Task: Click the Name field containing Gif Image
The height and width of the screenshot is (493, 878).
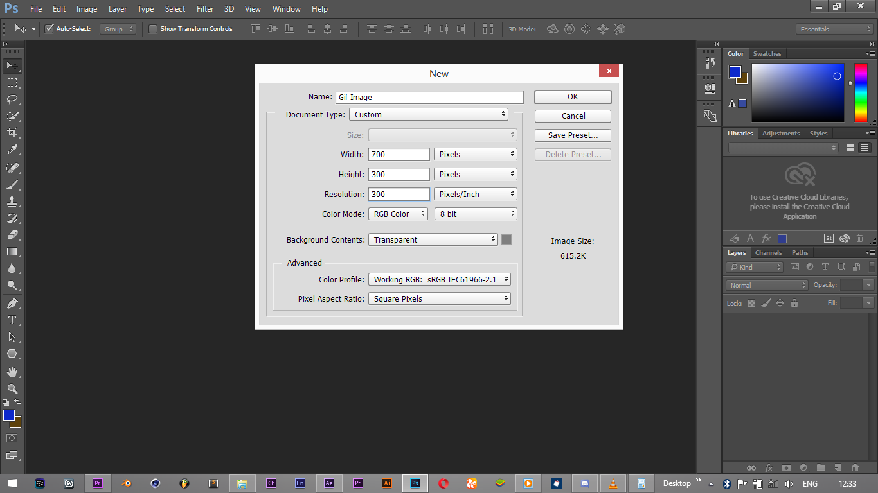Action: click(429, 97)
